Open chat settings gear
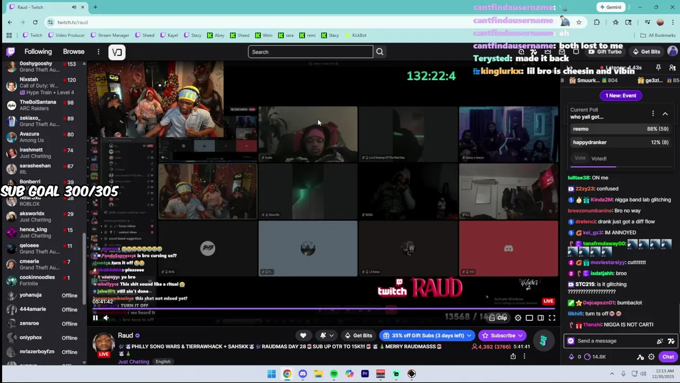 coord(651,357)
